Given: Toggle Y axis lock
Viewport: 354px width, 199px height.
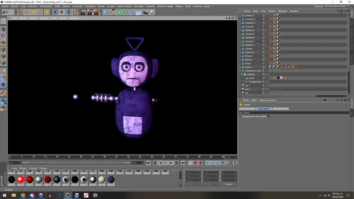Looking at the screenshot, I should click(x=62, y=12).
